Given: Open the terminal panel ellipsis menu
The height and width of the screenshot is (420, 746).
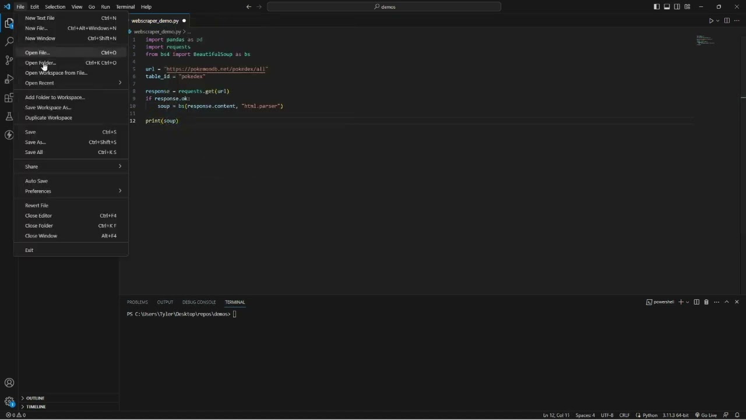Looking at the screenshot, I should click(x=716, y=302).
